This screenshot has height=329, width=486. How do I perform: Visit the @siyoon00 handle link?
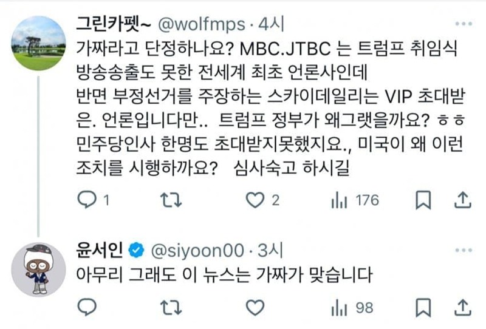point(197,250)
